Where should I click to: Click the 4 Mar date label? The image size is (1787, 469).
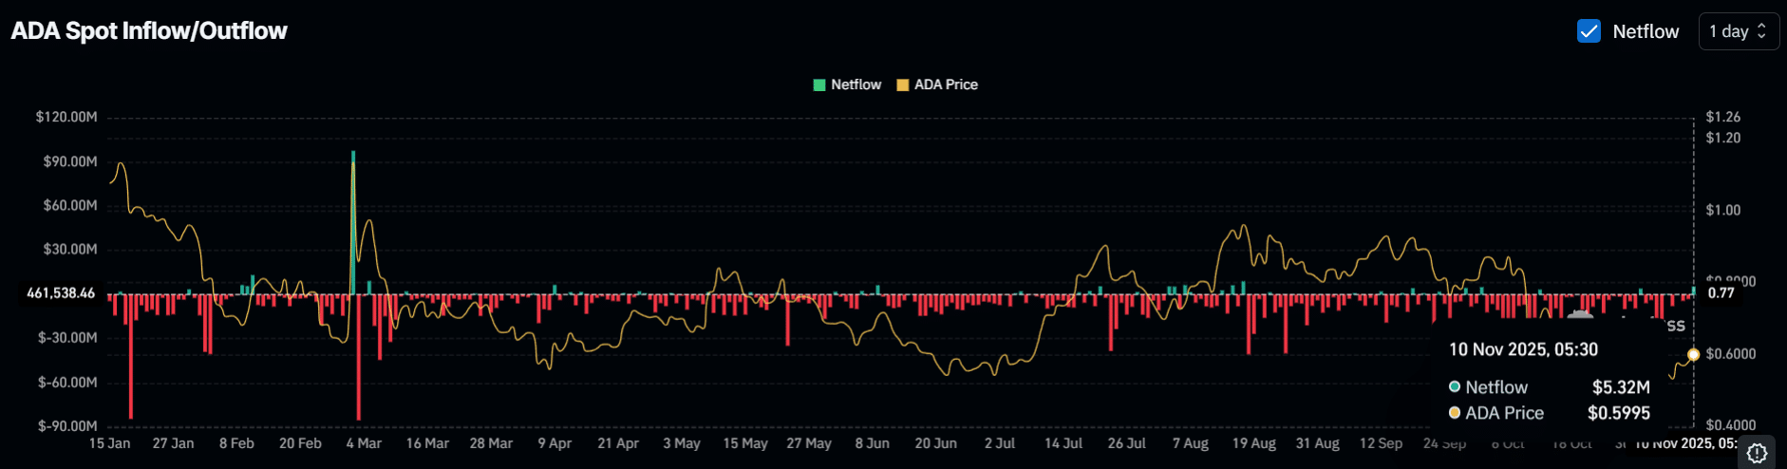(364, 443)
